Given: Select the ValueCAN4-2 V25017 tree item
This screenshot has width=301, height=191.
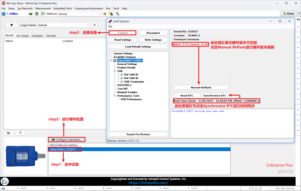Looking at the screenshot, I should [x=130, y=61].
